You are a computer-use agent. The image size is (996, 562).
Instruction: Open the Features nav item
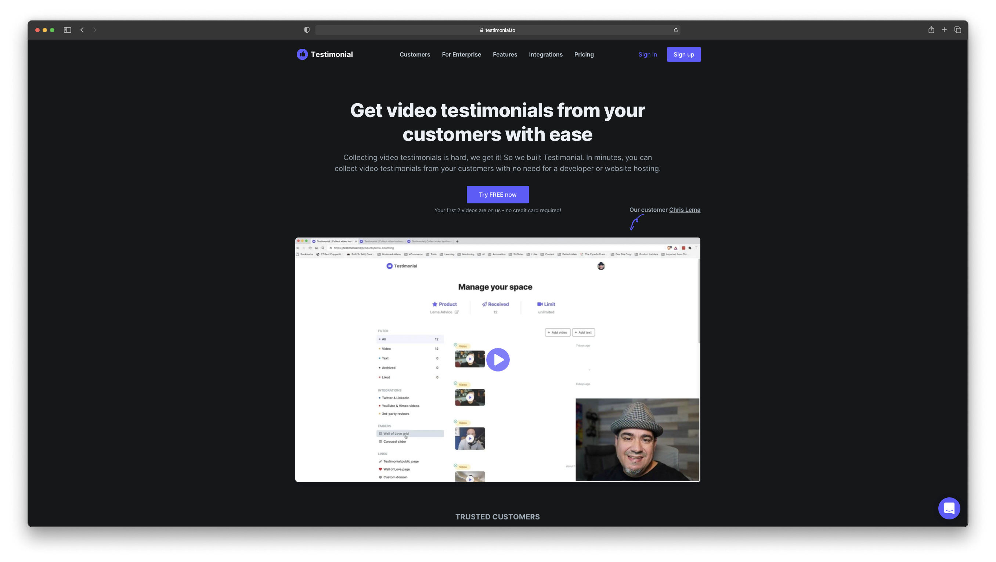point(505,54)
